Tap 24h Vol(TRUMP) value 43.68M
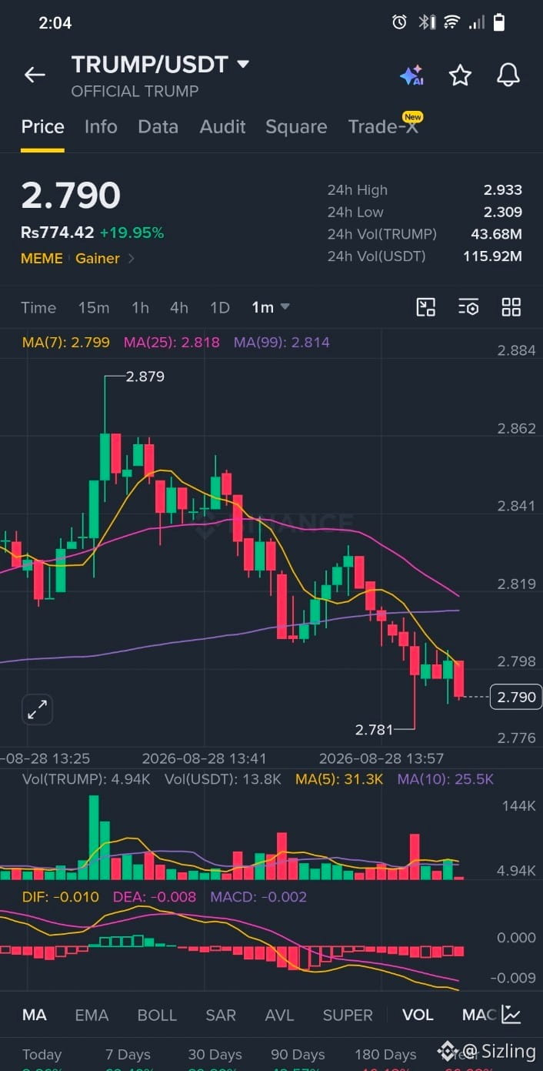Viewport: 543px width, 1071px height. [x=496, y=234]
